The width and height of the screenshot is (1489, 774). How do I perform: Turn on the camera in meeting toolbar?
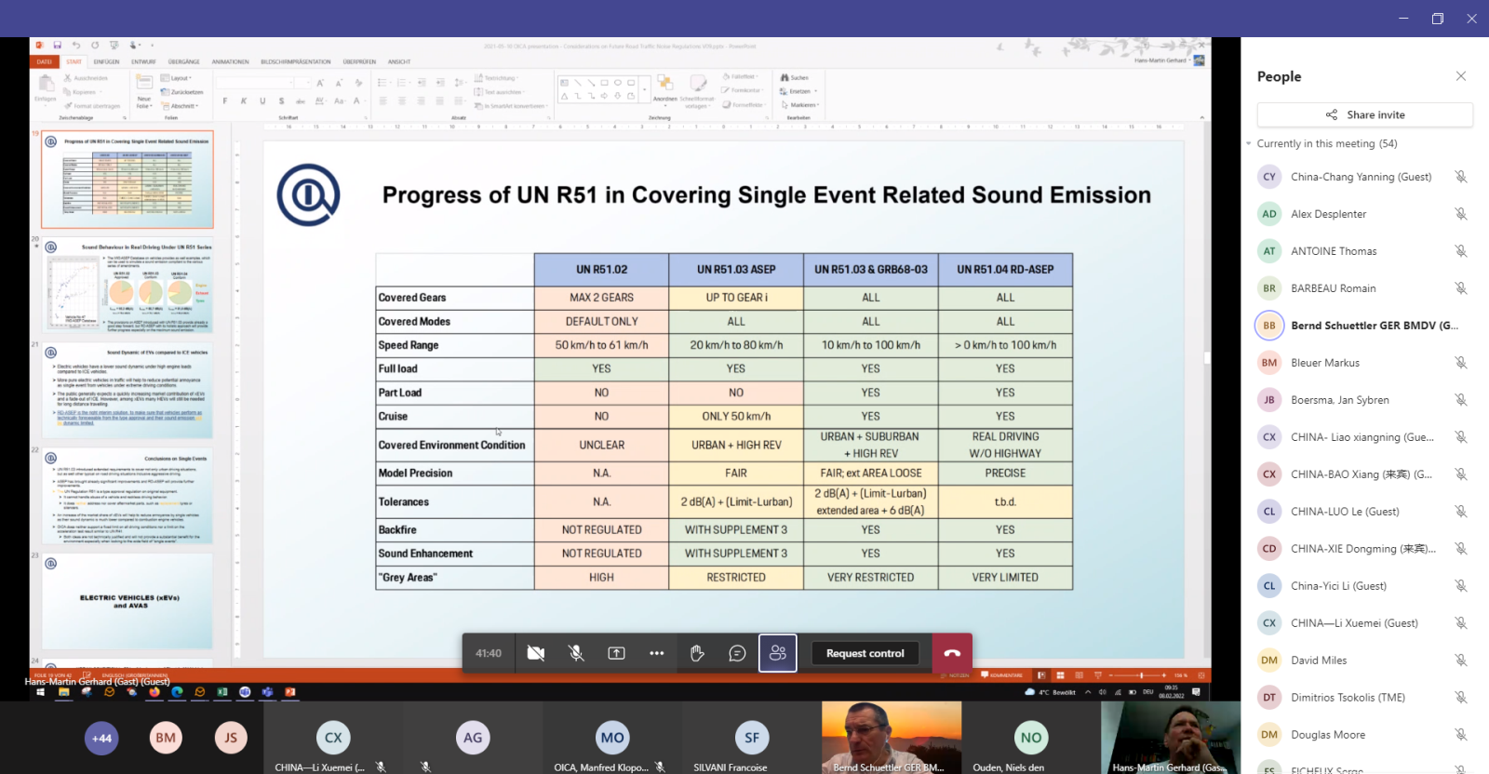point(535,653)
